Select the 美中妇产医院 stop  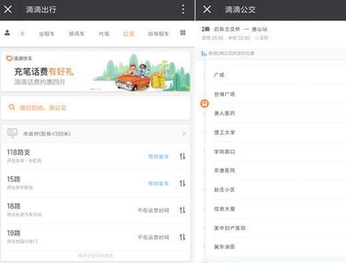[229, 228]
